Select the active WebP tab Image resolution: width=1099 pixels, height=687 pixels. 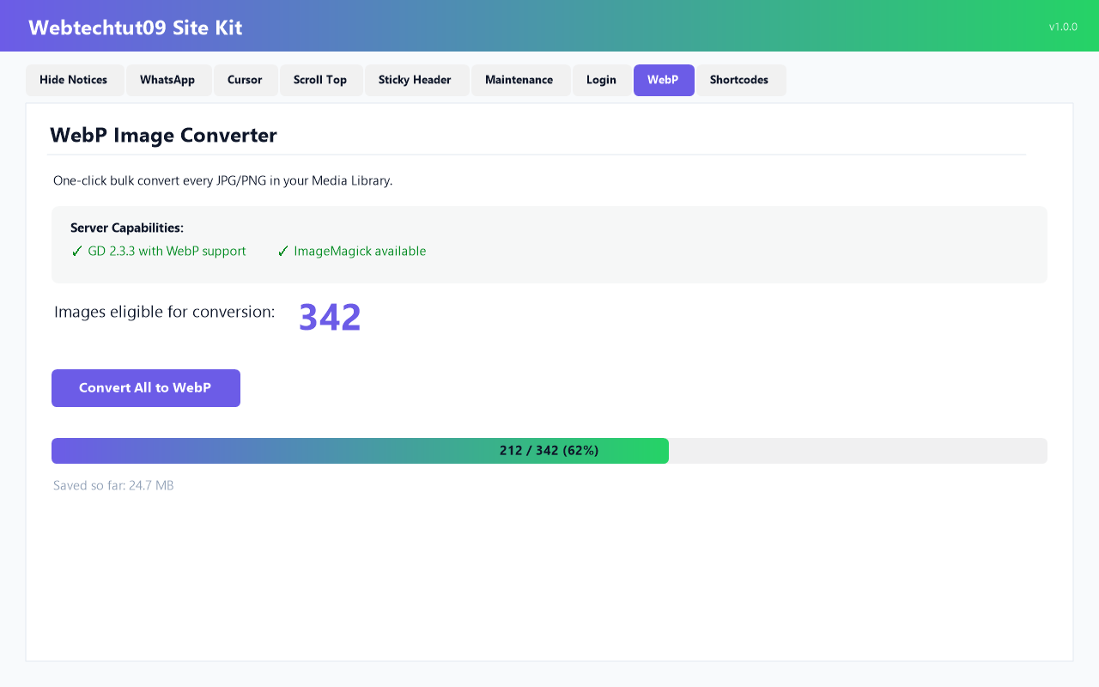[x=663, y=80]
